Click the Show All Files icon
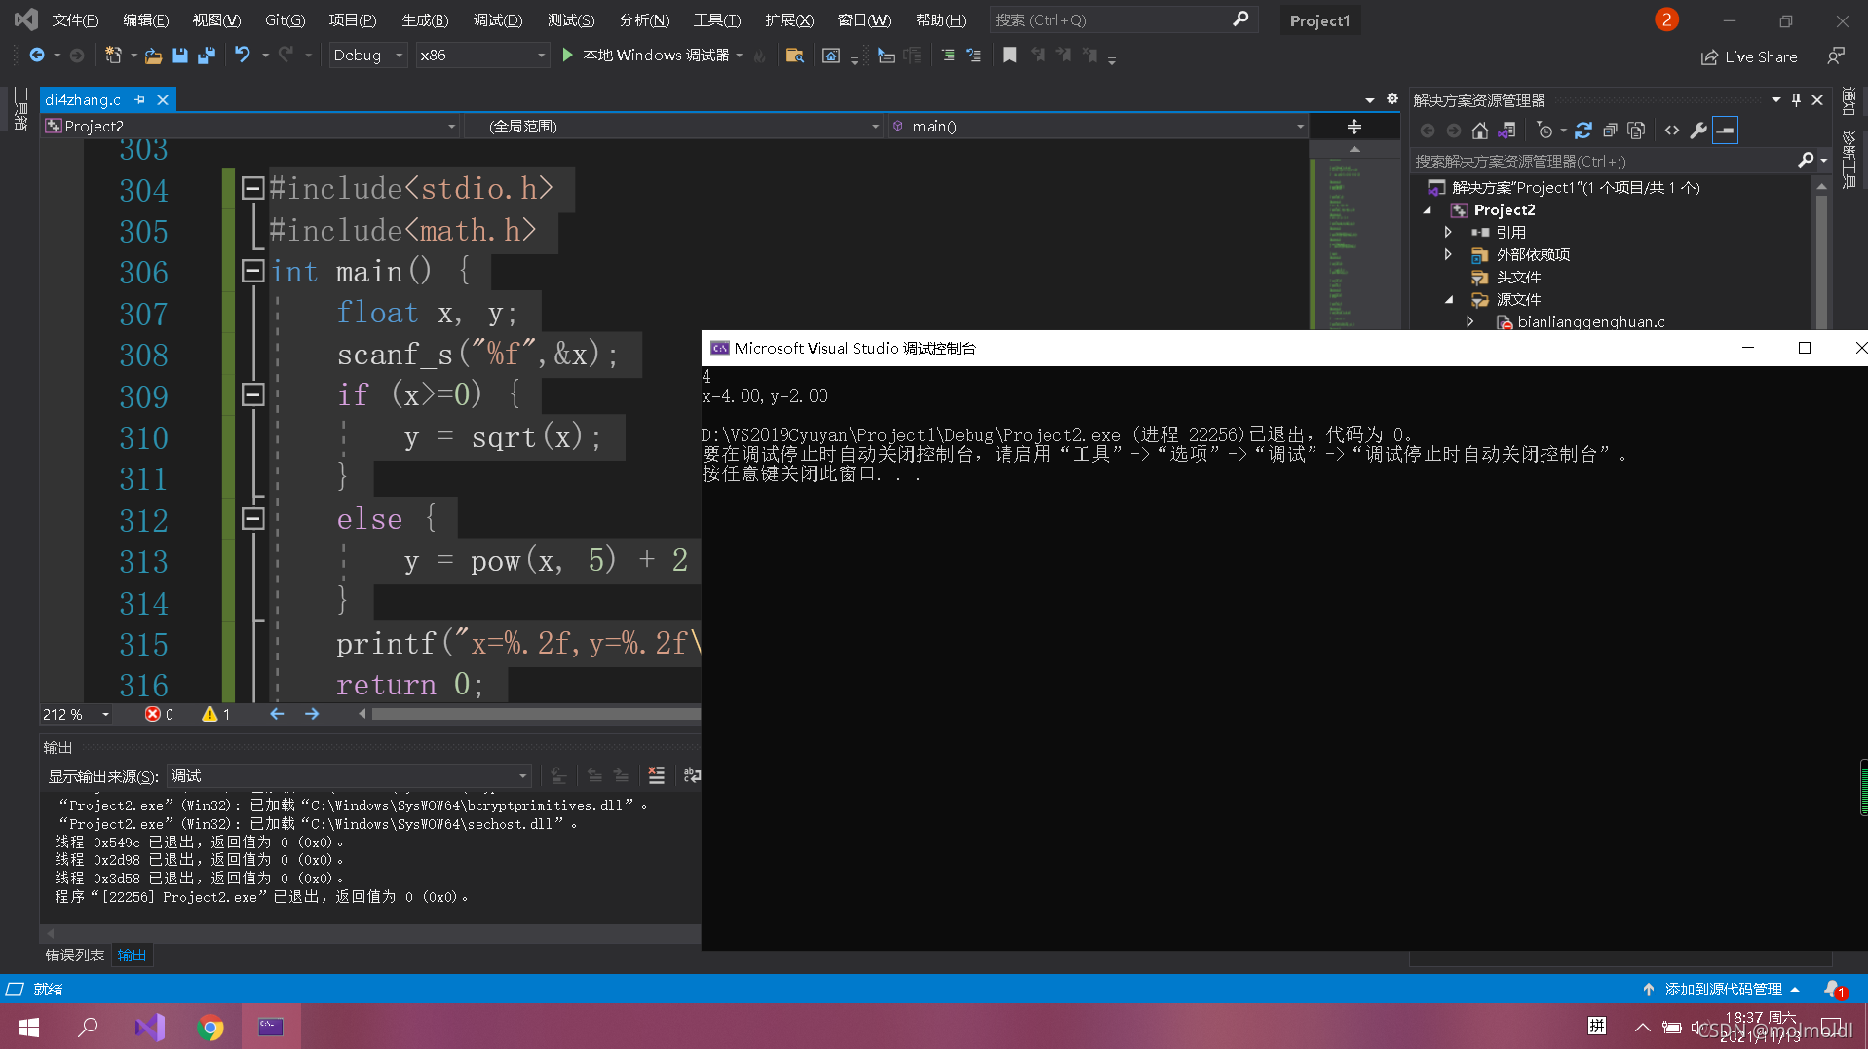1868x1049 pixels. coord(1636,131)
